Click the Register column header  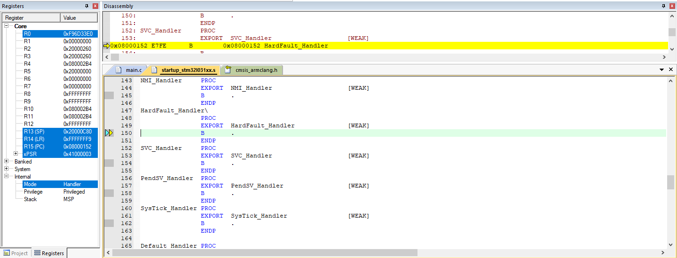tap(31, 18)
